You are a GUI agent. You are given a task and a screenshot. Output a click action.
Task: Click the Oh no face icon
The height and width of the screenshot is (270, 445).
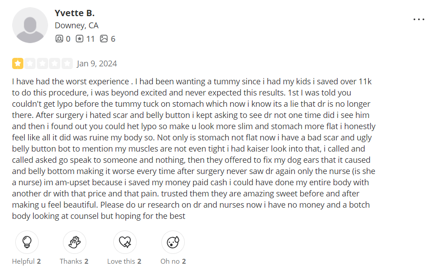coord(173,242)
